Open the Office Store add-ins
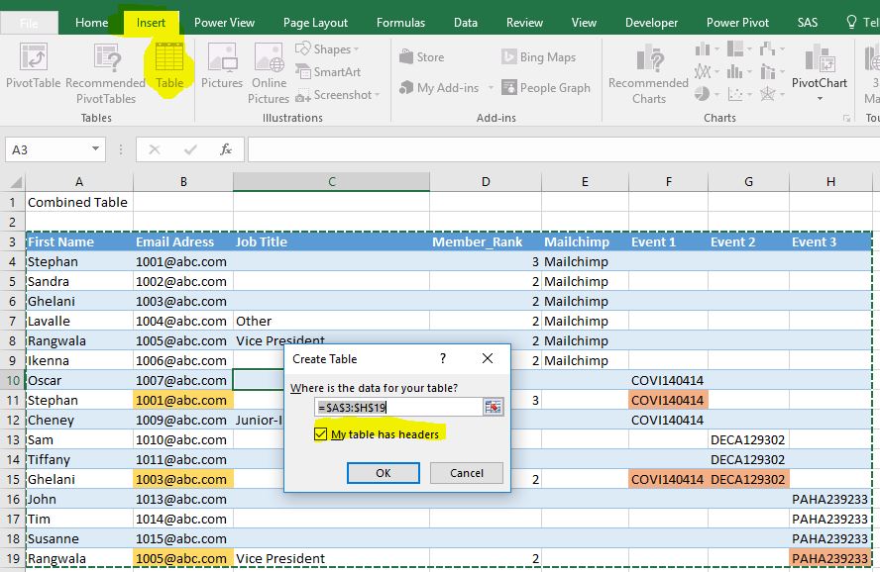The image size is (880, 572). pos(422,57)
